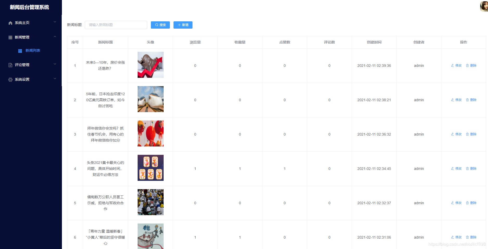Screen dimensions: 488x249
Task: Click the 点赞数 column header
Action: [x=285, y=42]
